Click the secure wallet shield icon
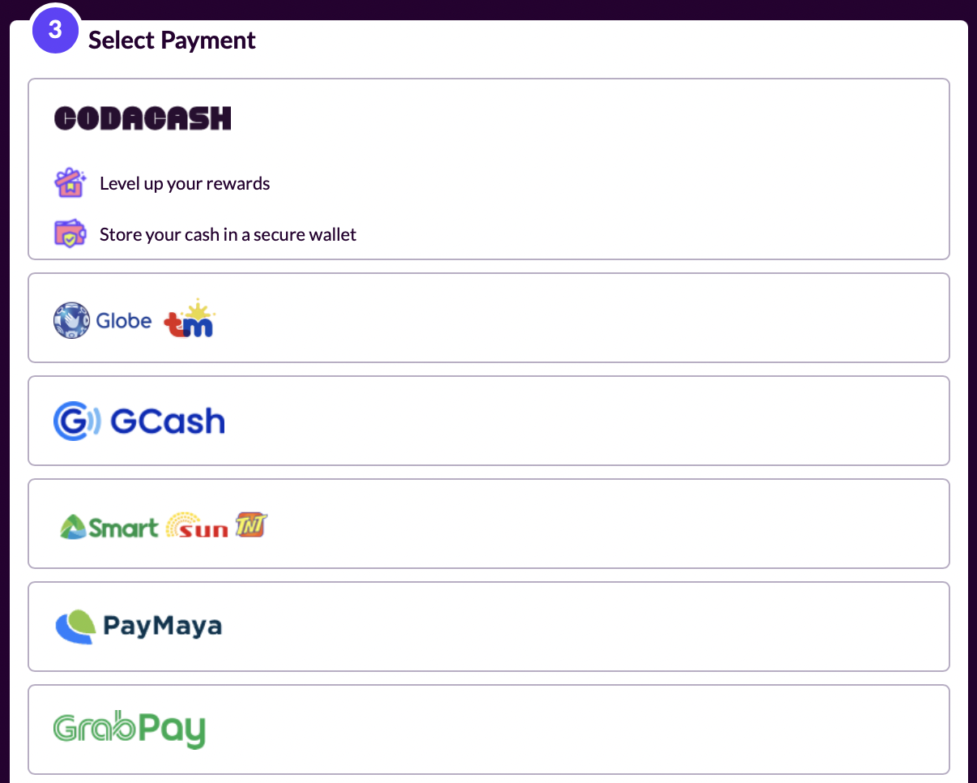The width and height of the screenshot is (977, 783). [70, 234]
